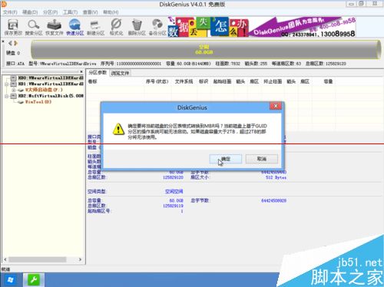This screenshot has height=287, width=384.
Task: Switch to the Browse Files (浏览文件) tab
Action: tap(120, 73)
